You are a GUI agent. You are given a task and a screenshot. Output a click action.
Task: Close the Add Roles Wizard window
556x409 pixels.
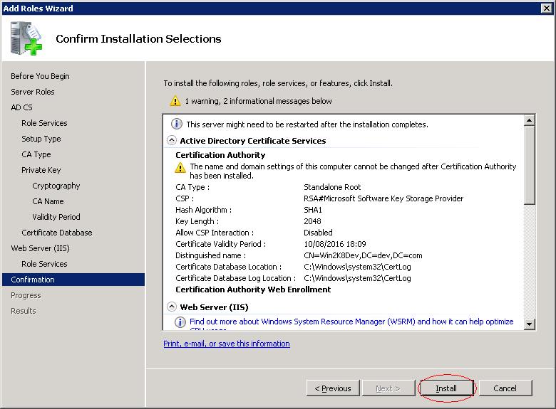547,8
